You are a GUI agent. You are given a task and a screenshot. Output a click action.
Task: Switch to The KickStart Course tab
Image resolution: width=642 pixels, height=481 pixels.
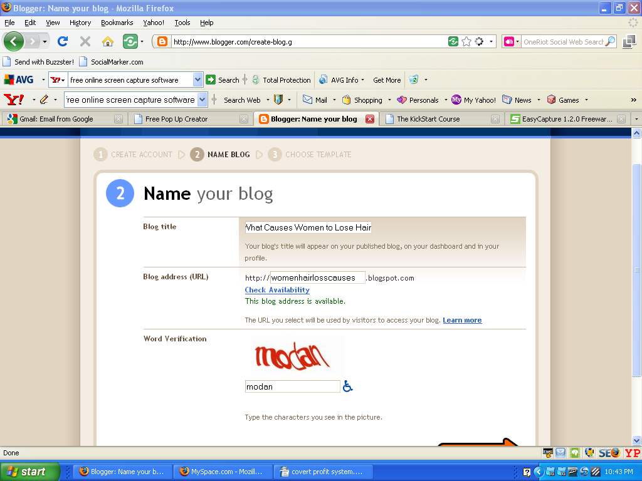point(428,119)
